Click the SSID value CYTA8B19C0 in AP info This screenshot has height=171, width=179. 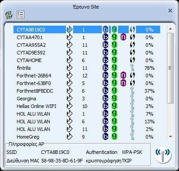(x=55, y=152)
